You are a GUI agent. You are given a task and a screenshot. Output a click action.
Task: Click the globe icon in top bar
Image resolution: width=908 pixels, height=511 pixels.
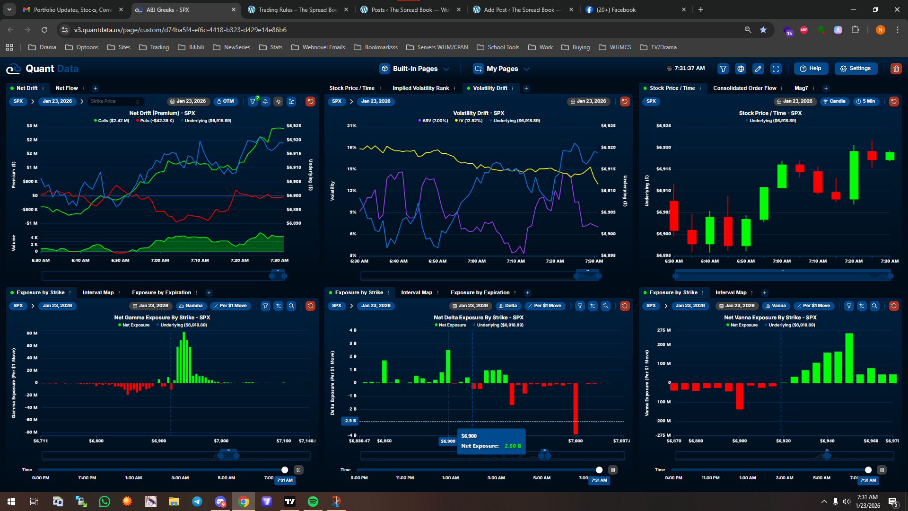pos(741,69)
